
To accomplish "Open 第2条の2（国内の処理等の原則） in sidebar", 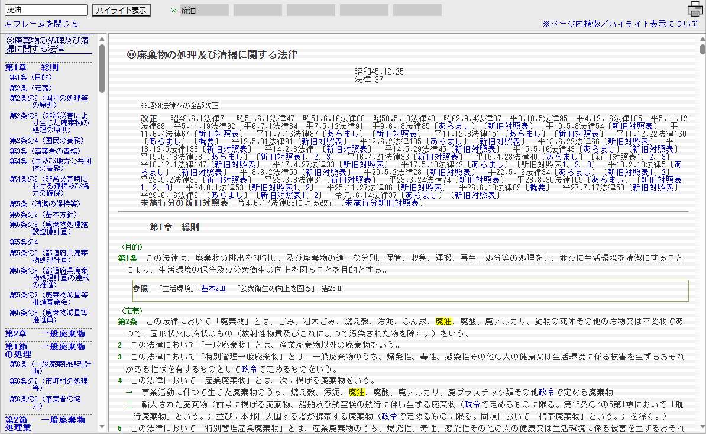I will [48, 101].
